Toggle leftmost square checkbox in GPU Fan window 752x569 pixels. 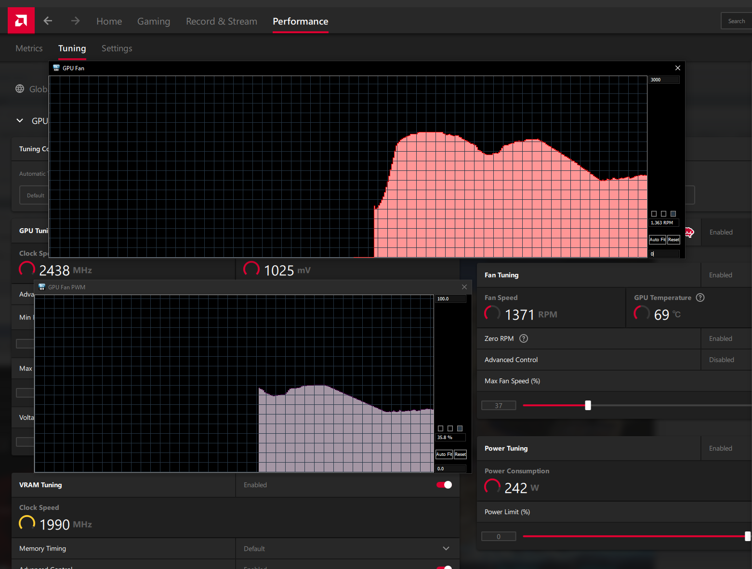[x=654, y=214]
